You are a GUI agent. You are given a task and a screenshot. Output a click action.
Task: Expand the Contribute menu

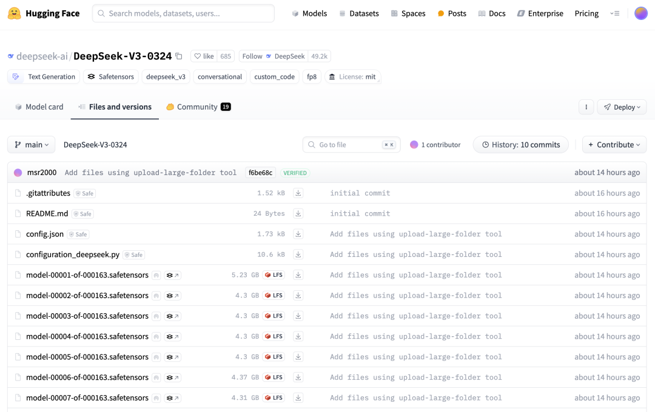(614, 144)
